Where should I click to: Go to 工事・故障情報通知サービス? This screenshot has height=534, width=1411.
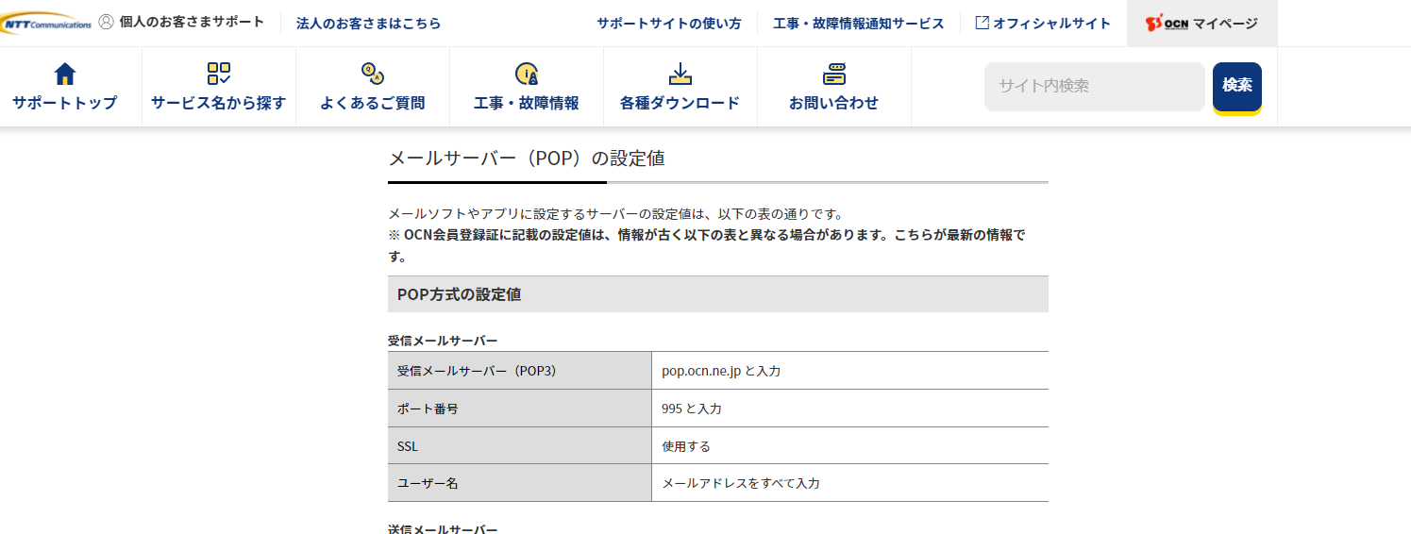pyautogui.click(x=858, y=23)
